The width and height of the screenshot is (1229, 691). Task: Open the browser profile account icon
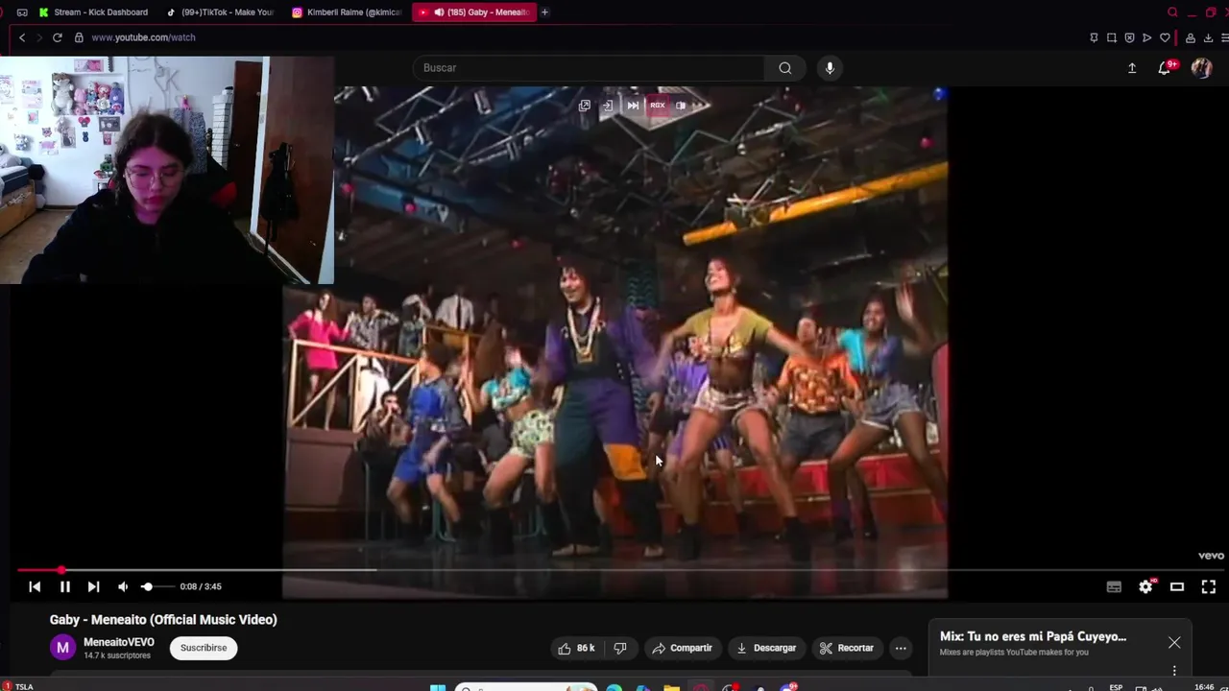tap(1191, 37)
